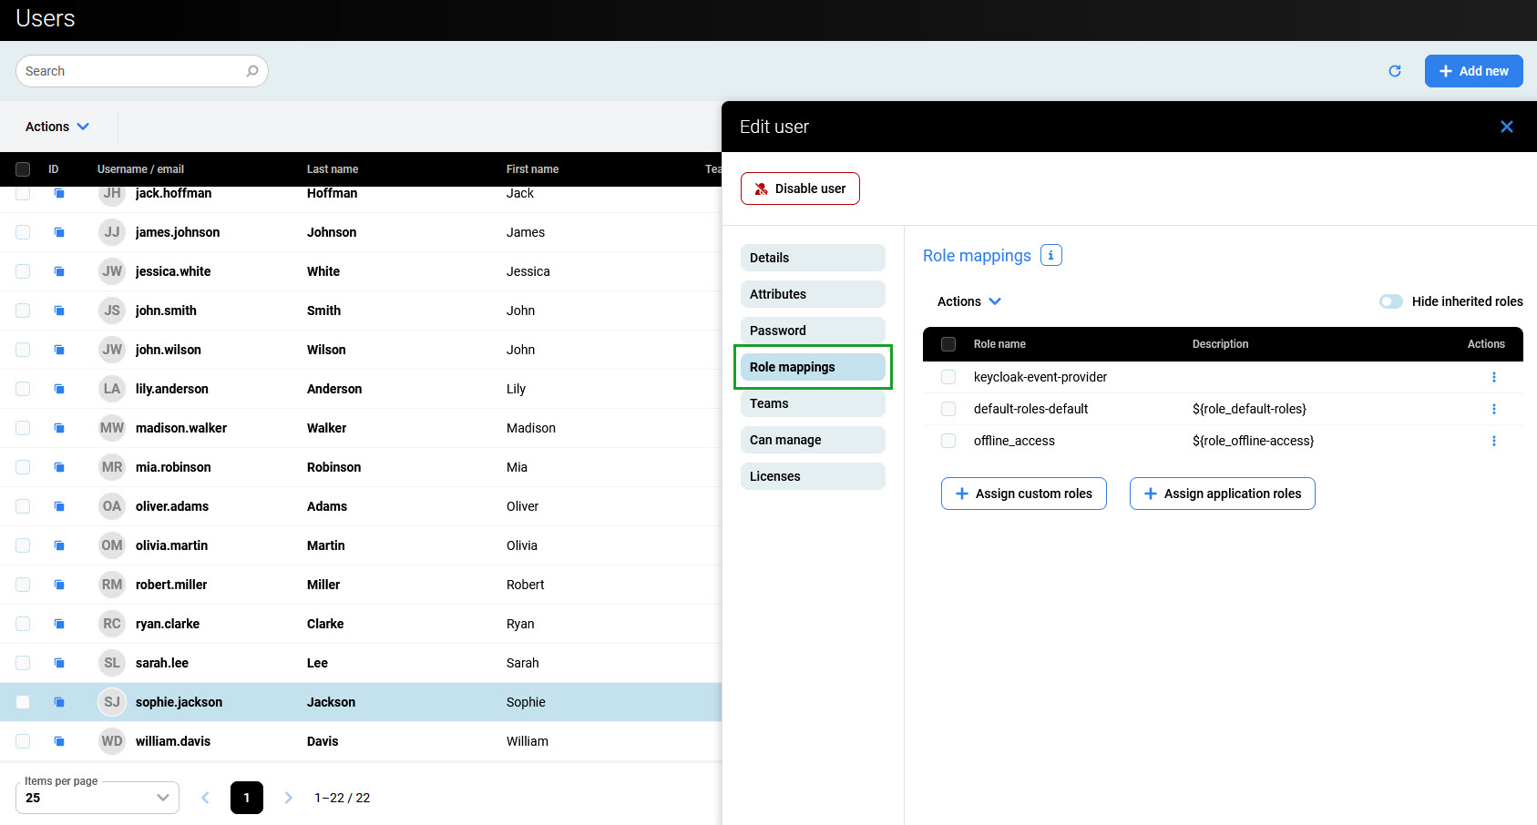Open the Role mappings Actions dropdown
This screenshot has width=1537, height=825.
pos(968,301)
